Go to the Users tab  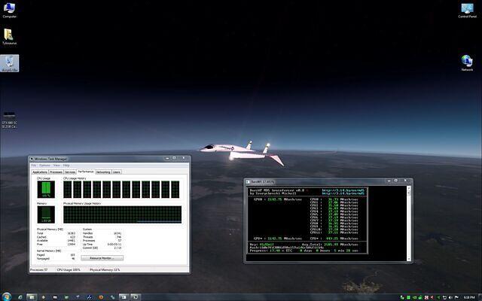117,172
